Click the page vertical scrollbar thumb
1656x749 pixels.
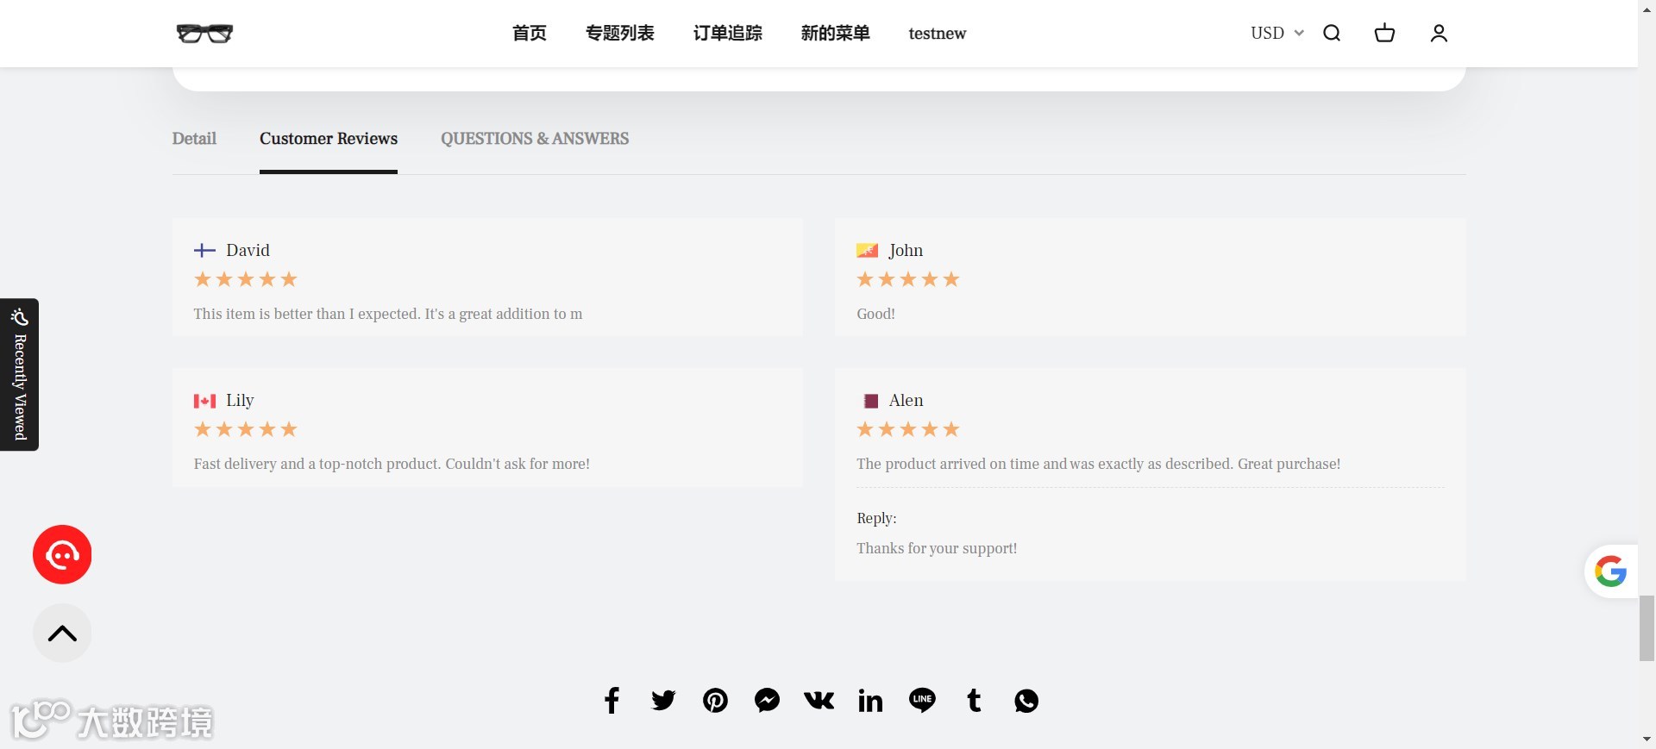(1647, 627)
